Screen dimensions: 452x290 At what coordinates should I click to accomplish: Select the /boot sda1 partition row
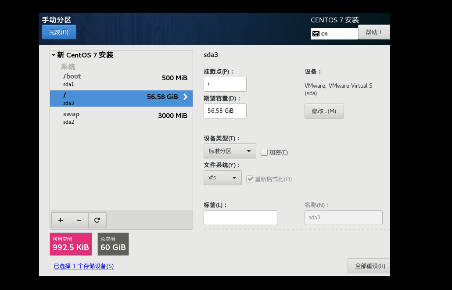point(122,80)
